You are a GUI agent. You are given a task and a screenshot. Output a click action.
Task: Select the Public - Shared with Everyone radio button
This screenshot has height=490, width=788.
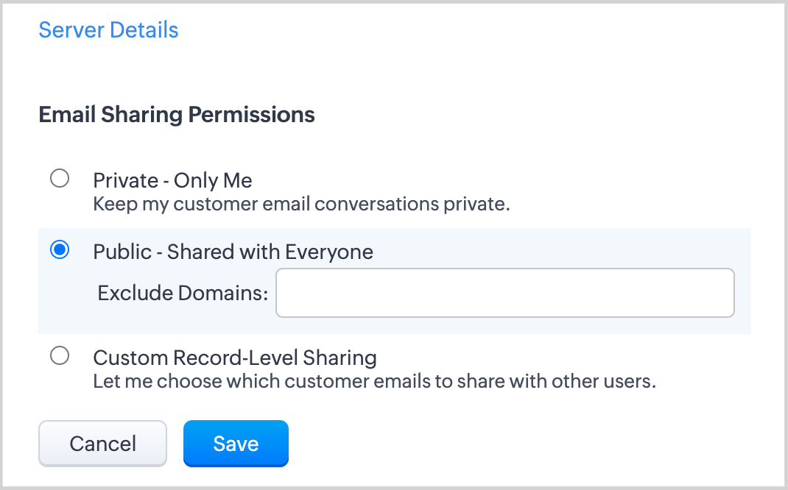point(59,250)
